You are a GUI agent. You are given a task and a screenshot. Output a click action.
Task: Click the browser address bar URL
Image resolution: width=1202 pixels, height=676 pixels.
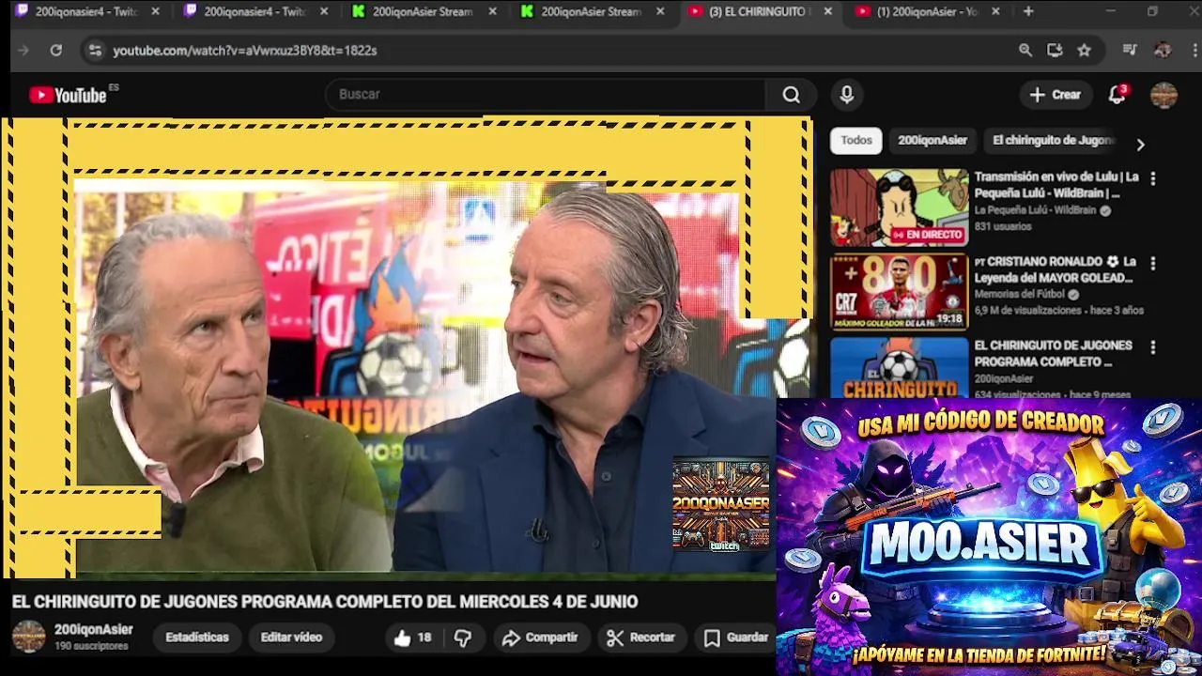click(245, 51)
